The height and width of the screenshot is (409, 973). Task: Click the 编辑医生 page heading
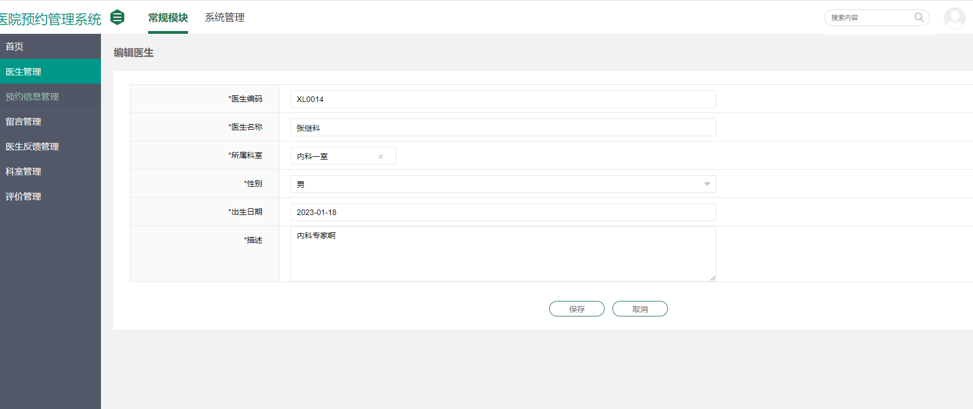[x=134, y=53]
